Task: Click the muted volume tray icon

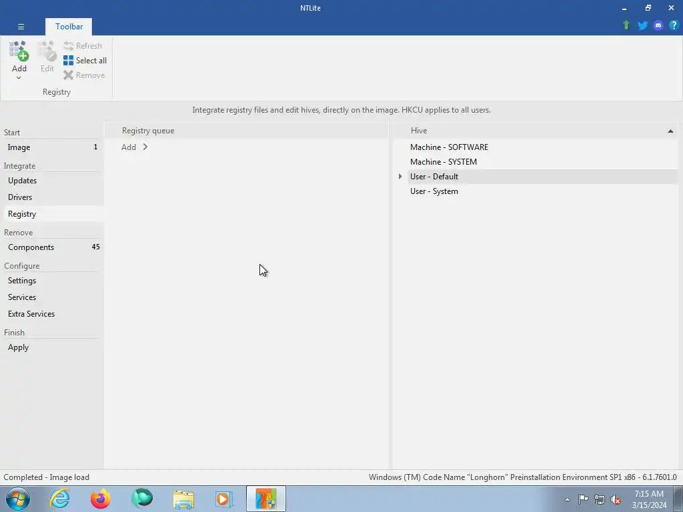Action: (x=616, y=499)
